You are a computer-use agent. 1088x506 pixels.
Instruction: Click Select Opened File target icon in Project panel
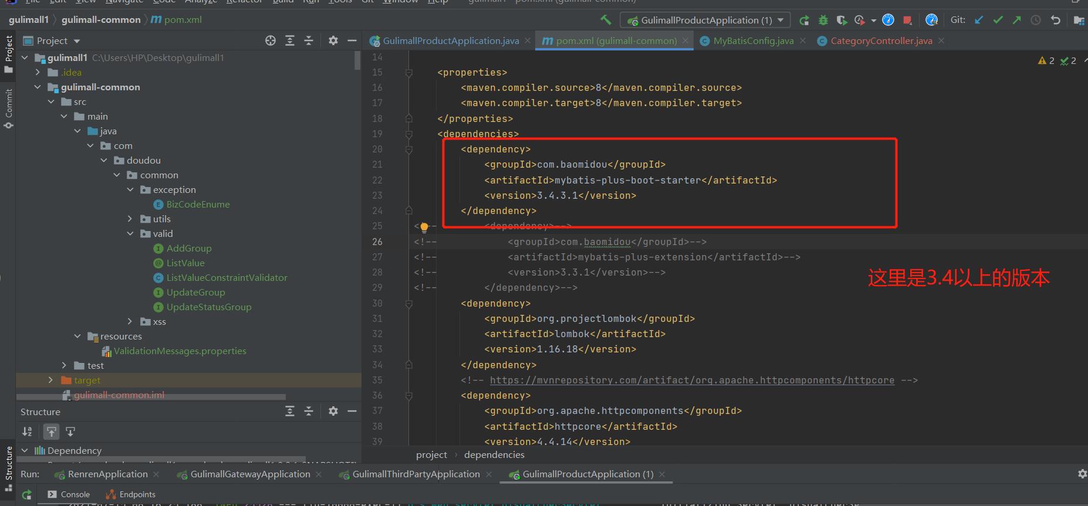coord(271,40)
